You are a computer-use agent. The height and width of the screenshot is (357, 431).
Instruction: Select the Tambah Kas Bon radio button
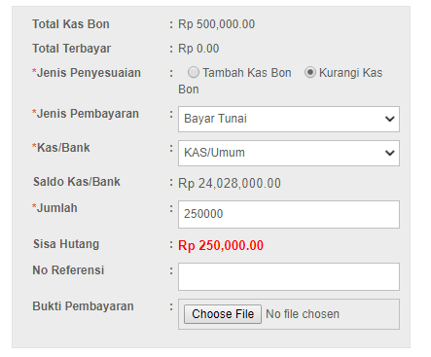194,72
